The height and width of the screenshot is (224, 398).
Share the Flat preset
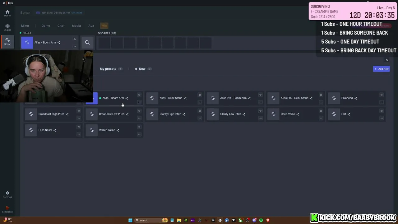[x=349, y=114]
